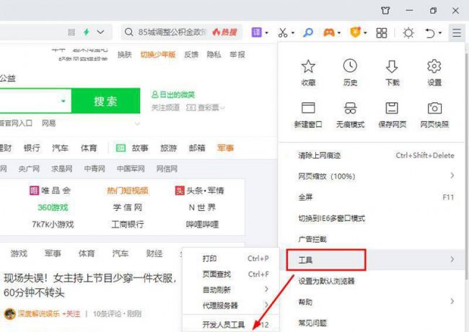Open the hamburger main menu icon
The width and height of the screenshot is (469, 332).
tap(457, 32)
